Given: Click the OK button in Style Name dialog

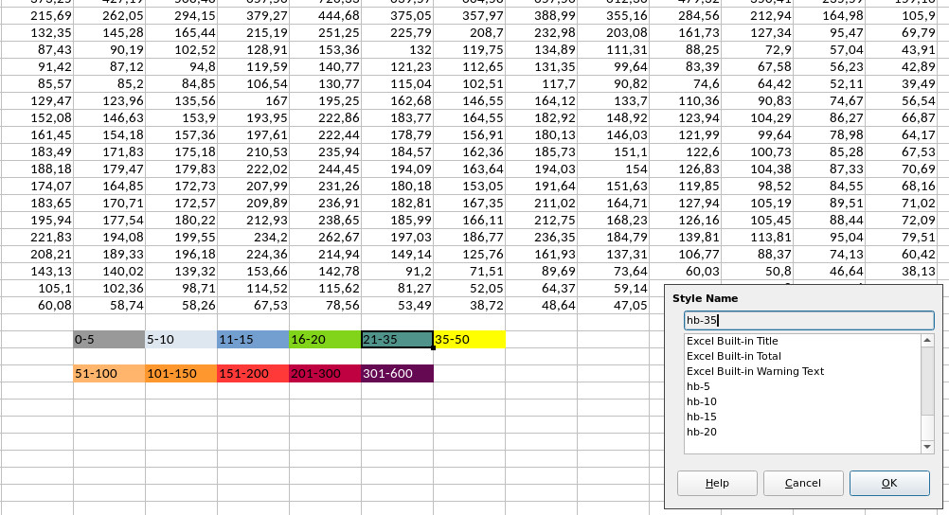Looking at the screenshot, I should tap(888, 483).
